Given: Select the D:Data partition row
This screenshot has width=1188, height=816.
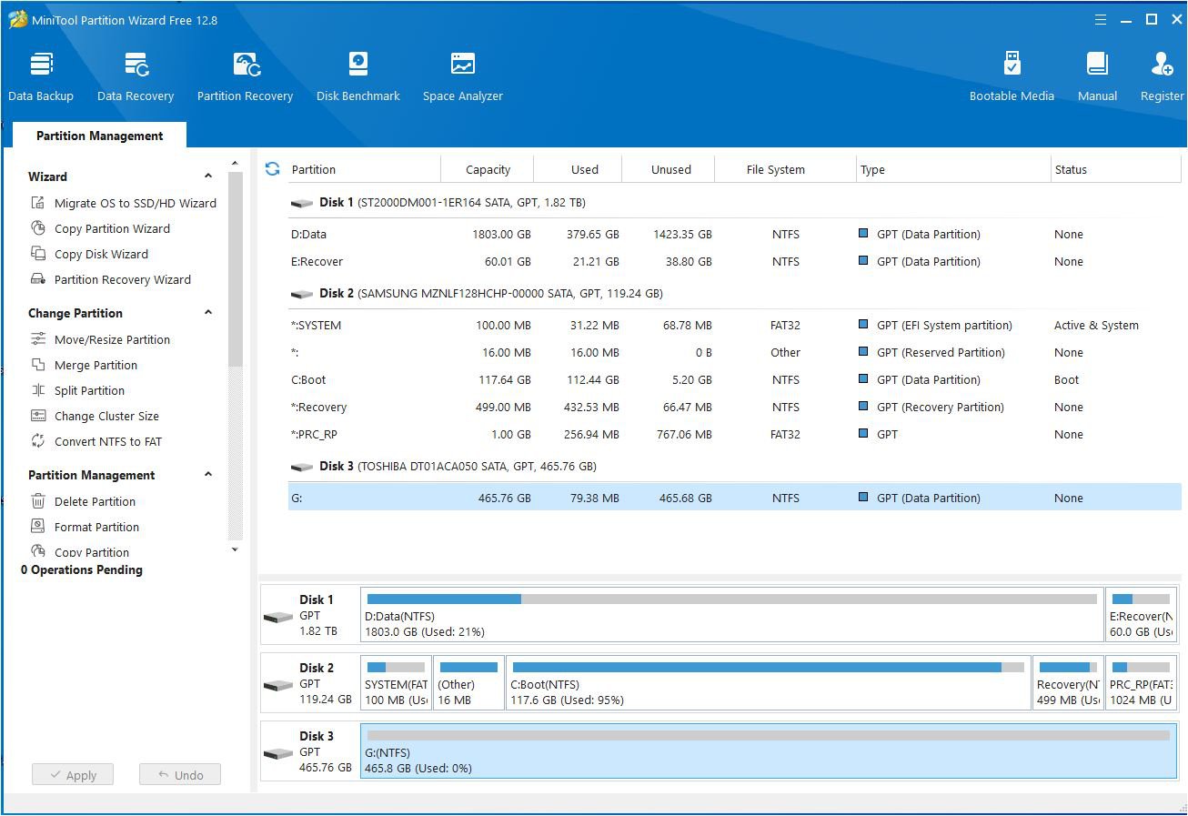Looking at the screenshot, I should point(734,234).
